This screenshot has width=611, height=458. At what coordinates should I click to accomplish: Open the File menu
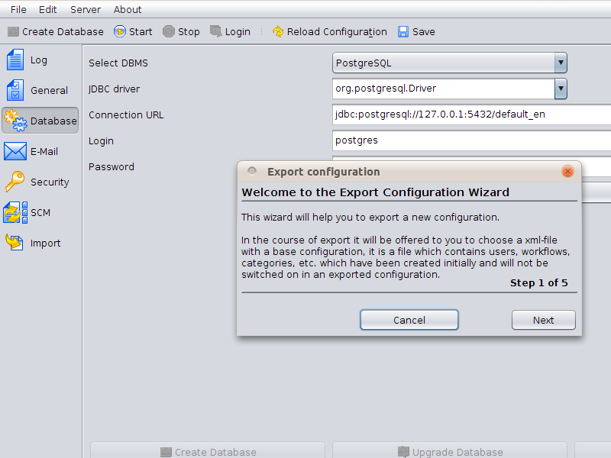pyautogui.click(x=18, y=9)
